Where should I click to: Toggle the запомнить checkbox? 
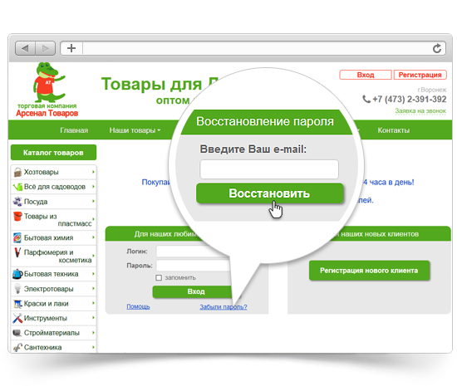(x=159, y=278)
